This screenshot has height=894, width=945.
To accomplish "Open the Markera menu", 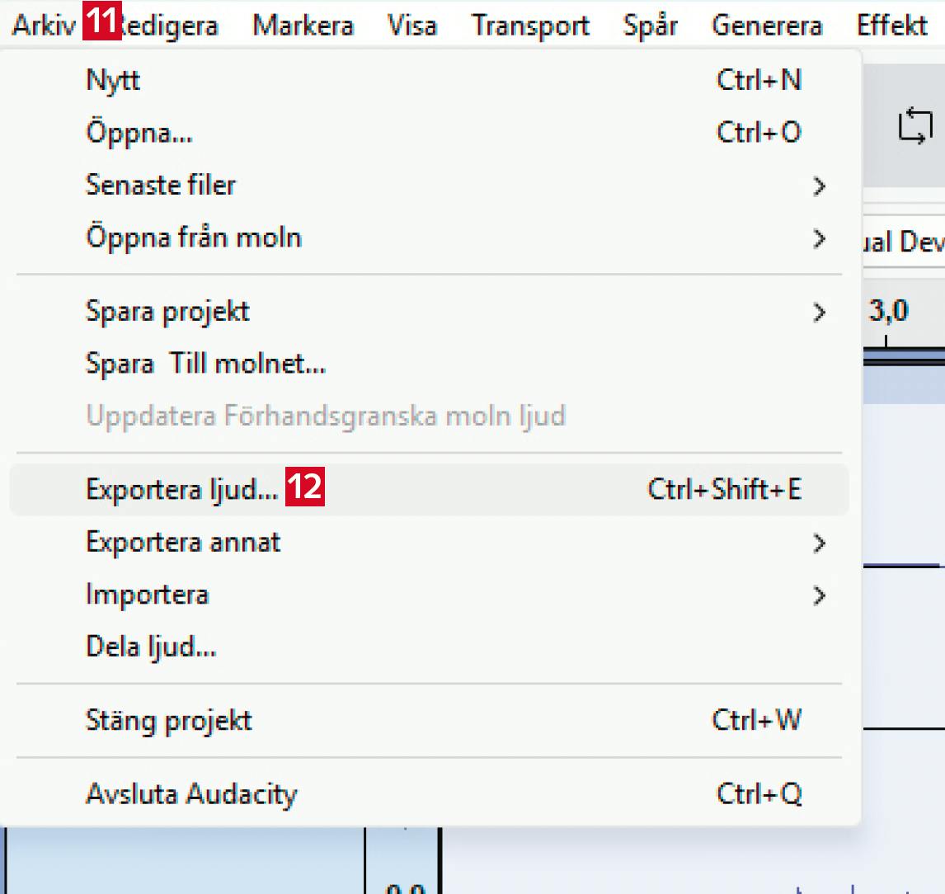I will click(x=303, y=25).
